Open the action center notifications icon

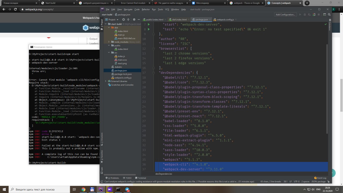click(337, 189)
